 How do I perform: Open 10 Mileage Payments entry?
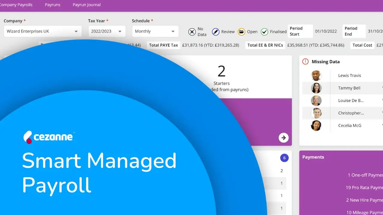pyautogui.click(x=364, y=213)
